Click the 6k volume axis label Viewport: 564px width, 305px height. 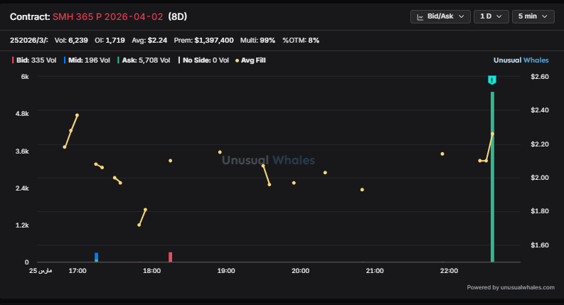[25, 77]
